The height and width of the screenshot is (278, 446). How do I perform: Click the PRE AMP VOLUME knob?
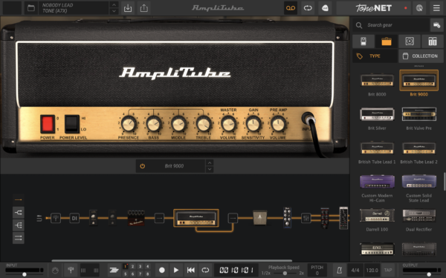click(278, 125)
